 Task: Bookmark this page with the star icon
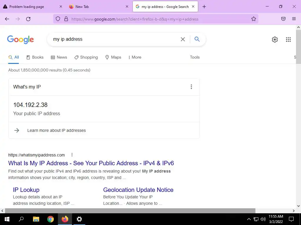coord(254,19)
